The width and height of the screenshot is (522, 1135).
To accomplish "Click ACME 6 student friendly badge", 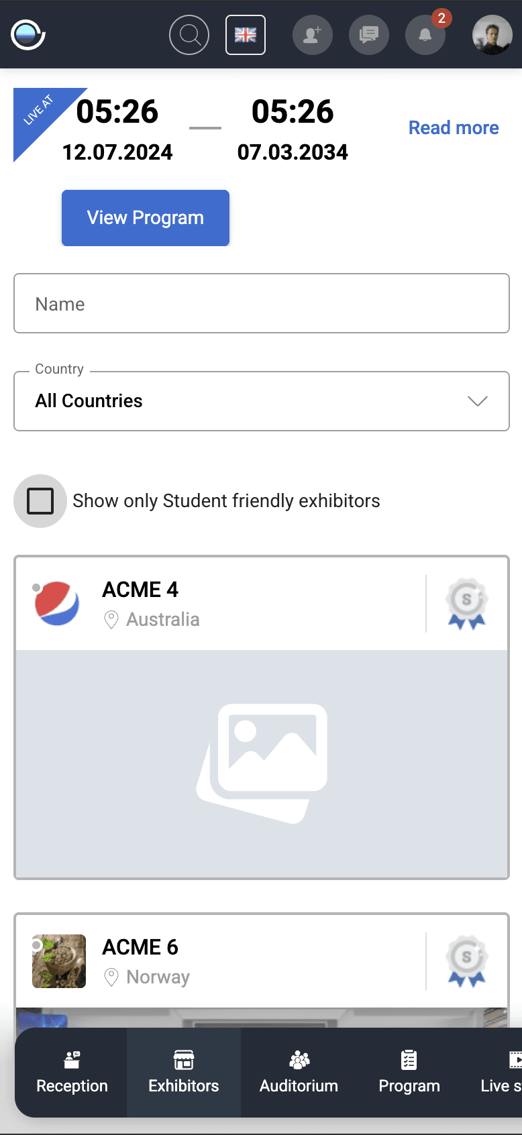I will pos(467,961).
